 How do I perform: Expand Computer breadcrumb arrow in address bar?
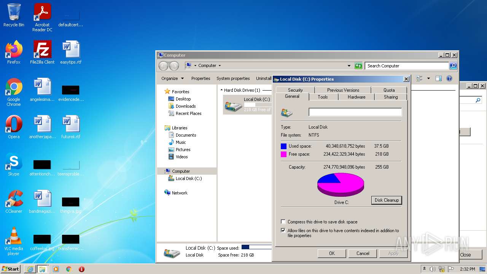[x=220, y=66]
